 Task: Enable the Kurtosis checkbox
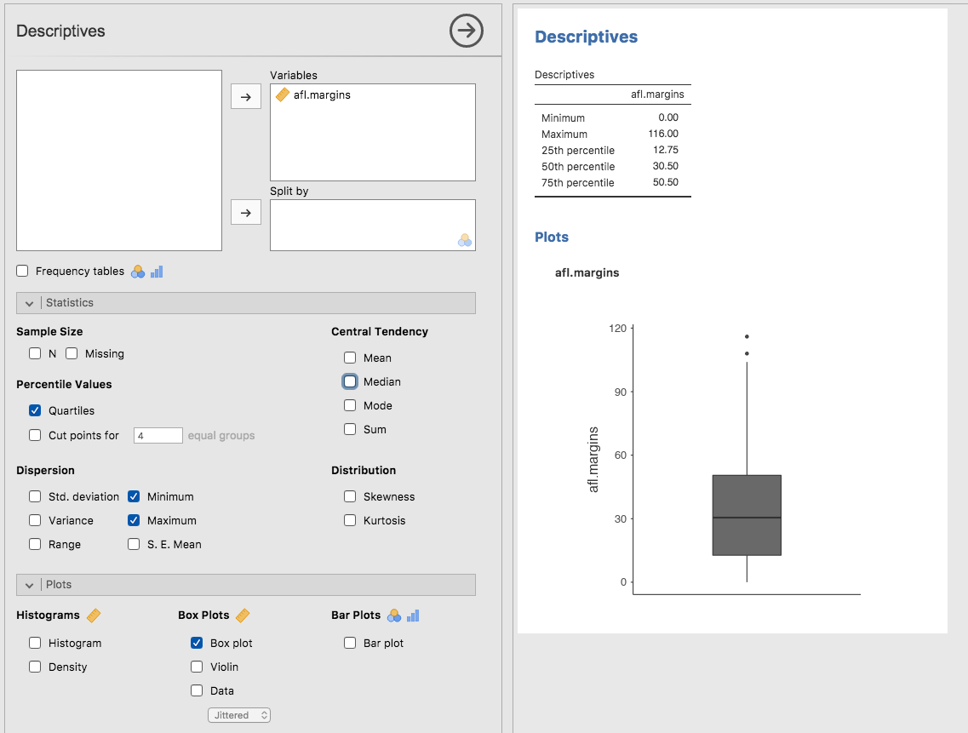point(350,520)
